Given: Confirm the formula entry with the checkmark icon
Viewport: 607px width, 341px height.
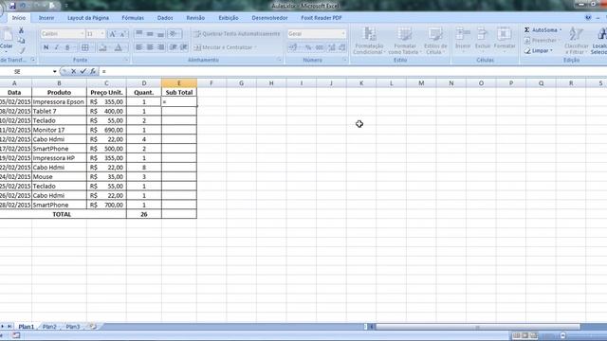Looking at the screenshot, I should click(x=83, y=72).
